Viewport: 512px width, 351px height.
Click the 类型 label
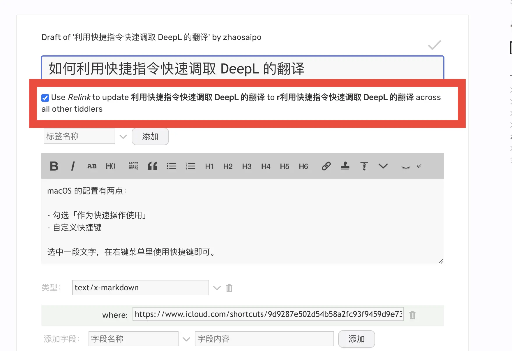coord(51,288)
